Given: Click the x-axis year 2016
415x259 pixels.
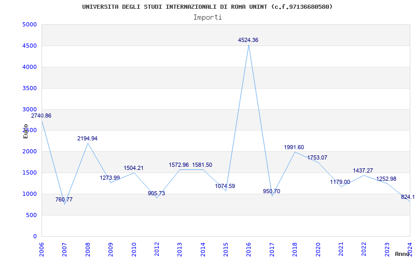Looking at the screenshot, I should click(x=249, y=250).
